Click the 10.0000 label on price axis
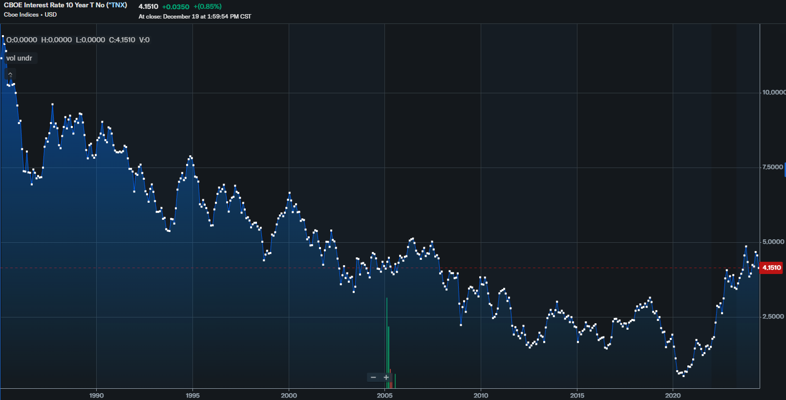This screenshot has height=400, width=786. pos(774,92)
